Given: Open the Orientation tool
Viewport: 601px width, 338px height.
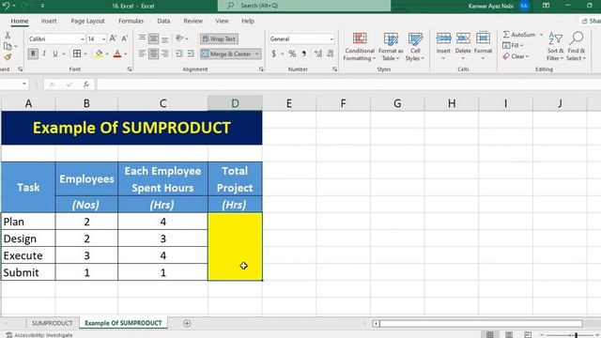Looking at the screenshot, I should click(x=179, y=38).
